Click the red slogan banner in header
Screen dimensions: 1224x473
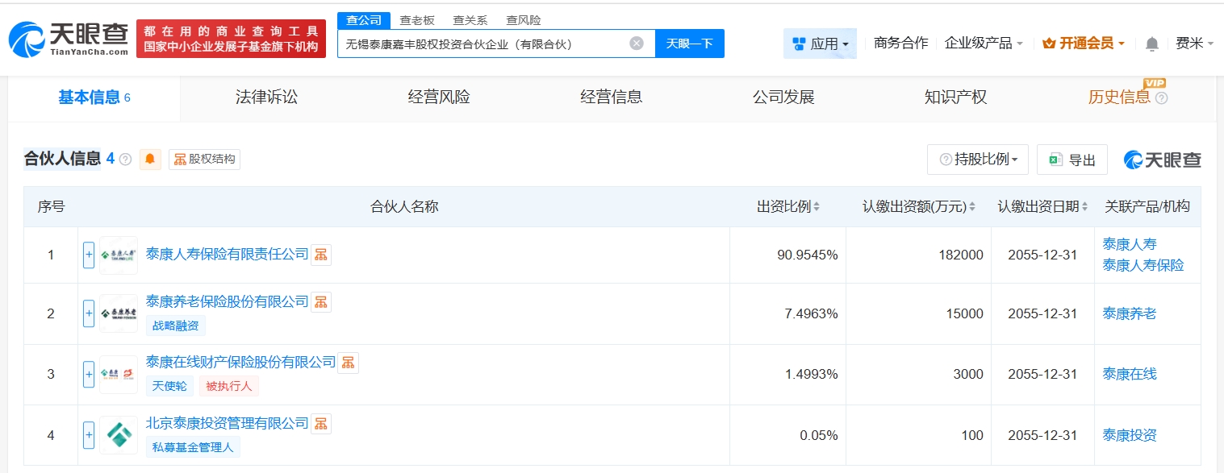(232, 39)
